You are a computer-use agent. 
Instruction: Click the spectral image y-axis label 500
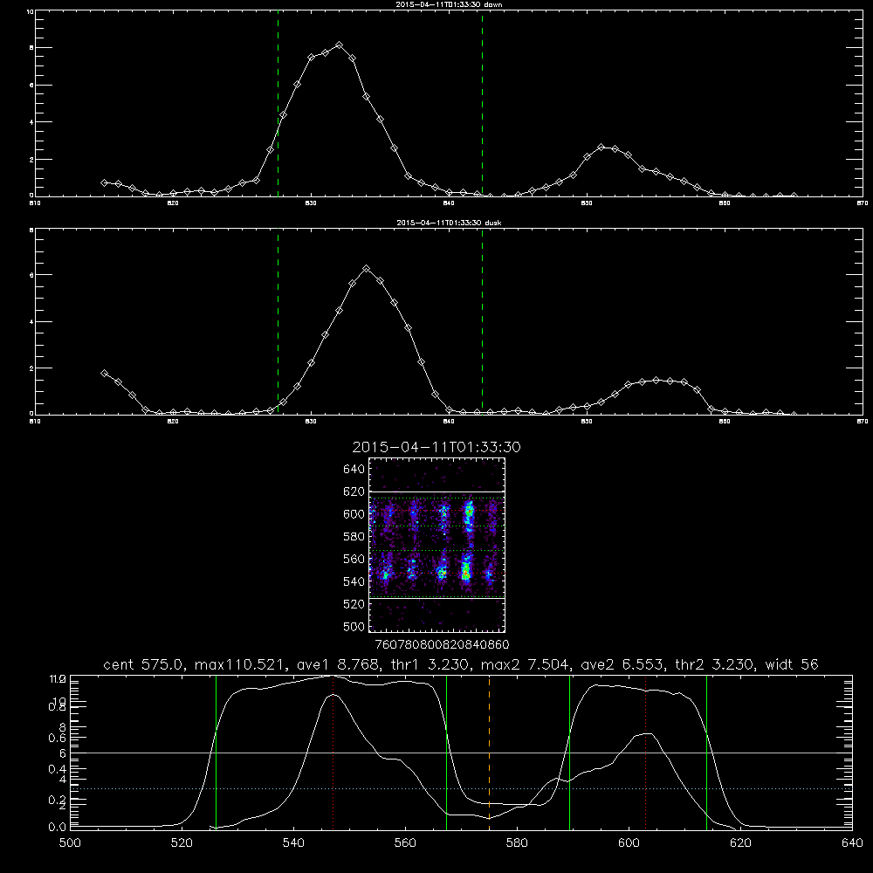coord(354,626)
